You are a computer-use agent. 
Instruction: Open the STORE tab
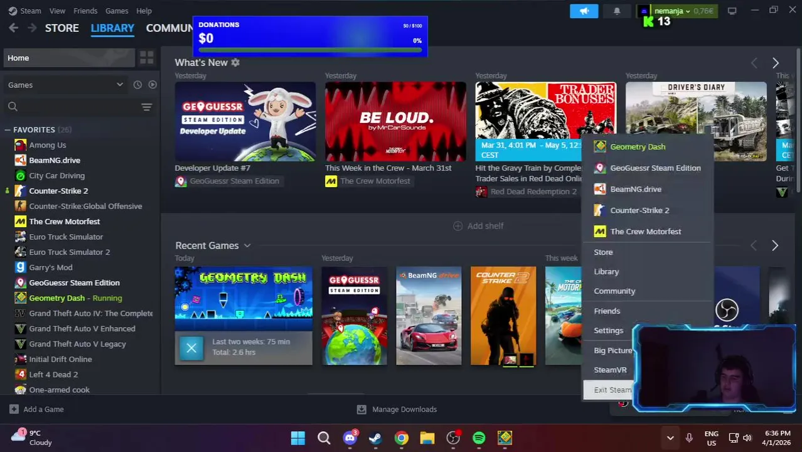click(61, 28)
